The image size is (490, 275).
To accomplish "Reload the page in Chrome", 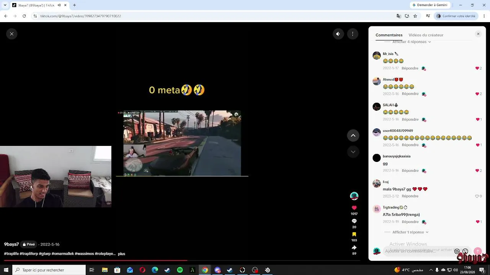I will 24,16.
